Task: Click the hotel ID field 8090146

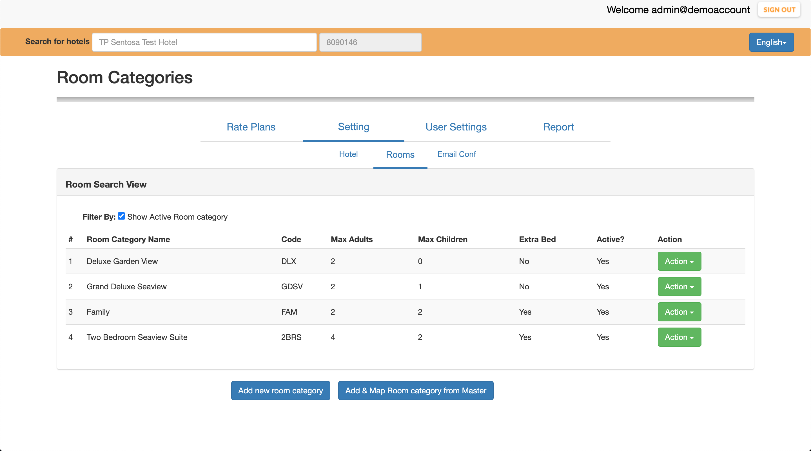Action: point(370,42)
